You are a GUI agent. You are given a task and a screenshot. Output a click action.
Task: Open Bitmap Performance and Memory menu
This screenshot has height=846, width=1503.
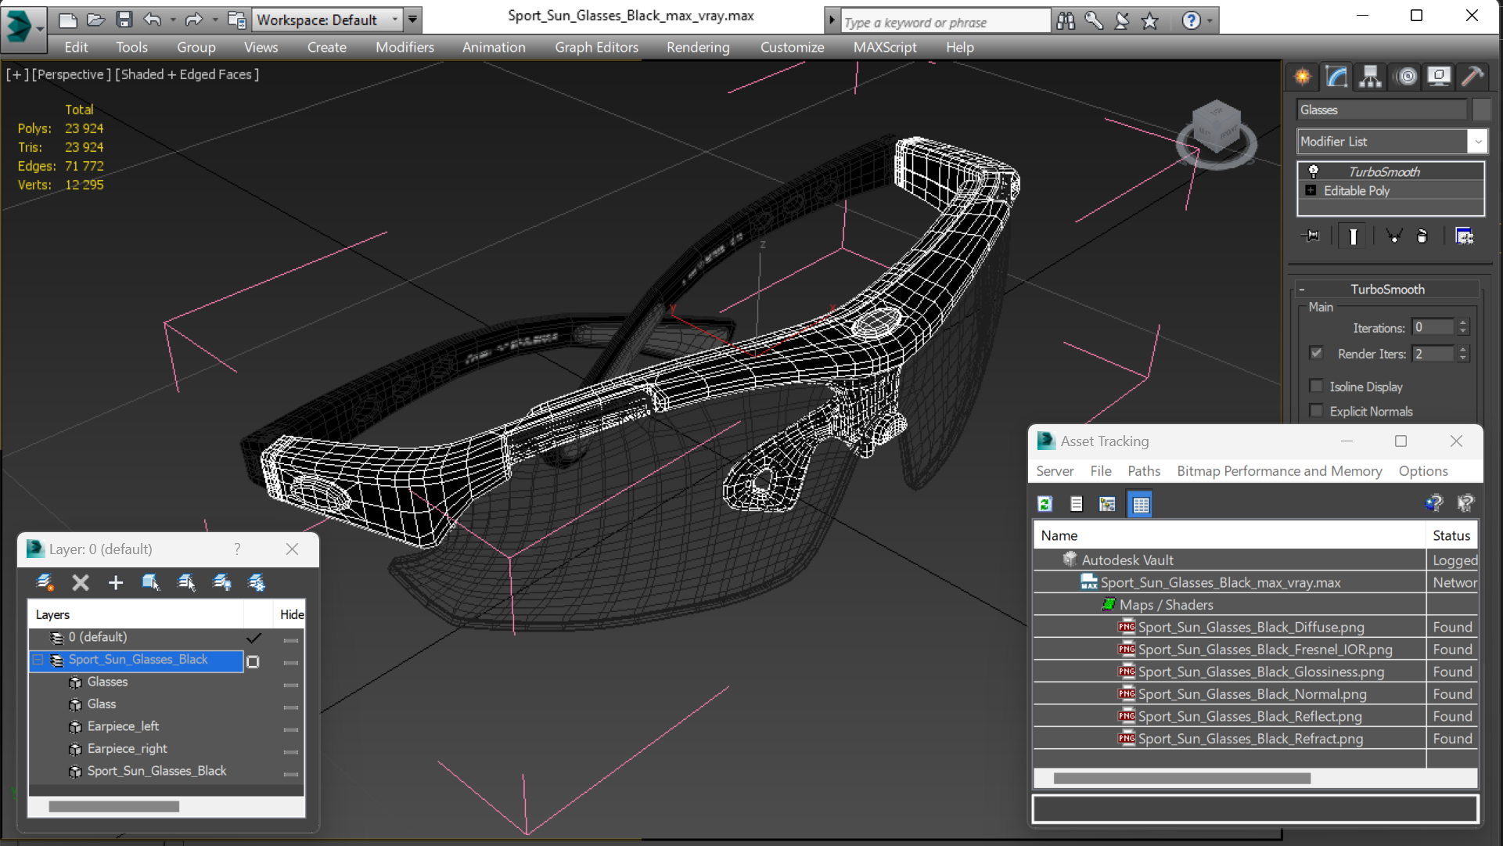point(1279,471)
